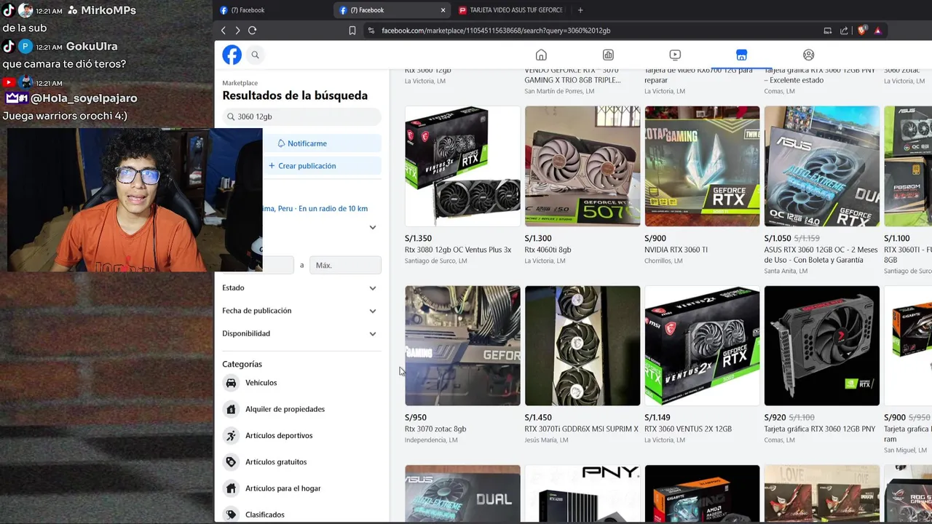This screenshot has height=524, width=932.
Task: Click the browser address bar URL
Action: (496, 31)
